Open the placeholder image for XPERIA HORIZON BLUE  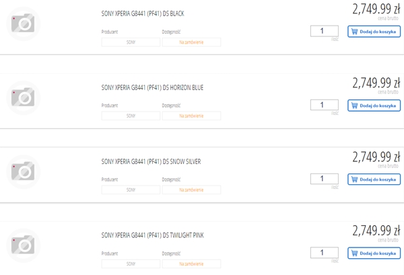click(x=23, y=97)
